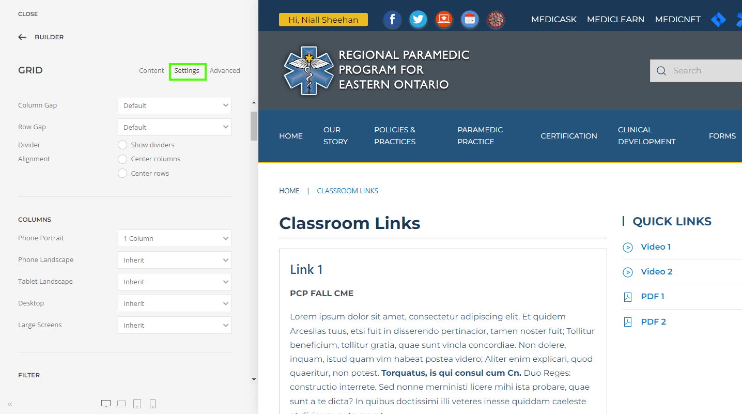The width and height of the screenshot is (742, 414).
Task: Open PARAMEDIC PRACTICE menu item
Action: coord(480,136)
